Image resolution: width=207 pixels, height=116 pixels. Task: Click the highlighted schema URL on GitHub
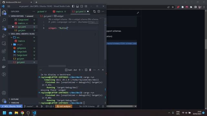tap(122, 43)
